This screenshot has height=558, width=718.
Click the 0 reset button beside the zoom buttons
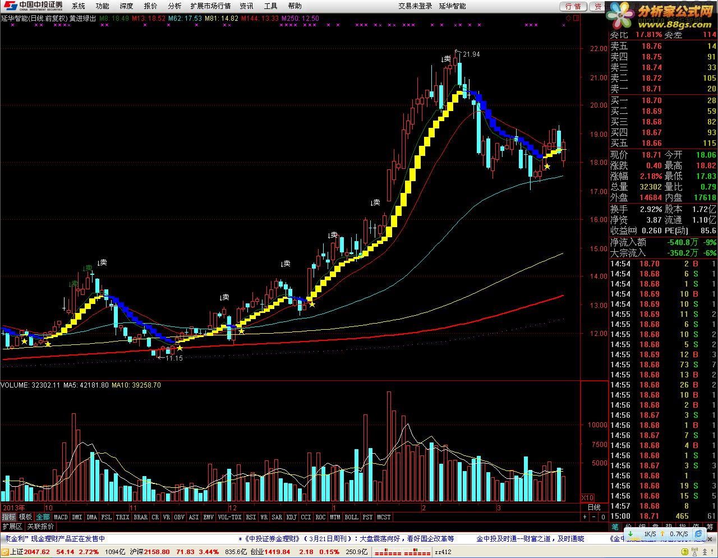coord(603,517)
